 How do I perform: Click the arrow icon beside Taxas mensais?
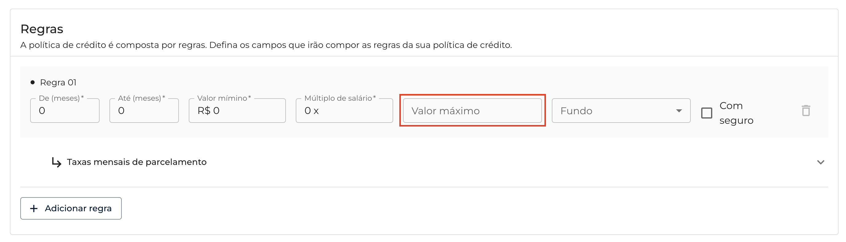coord(57,162)
